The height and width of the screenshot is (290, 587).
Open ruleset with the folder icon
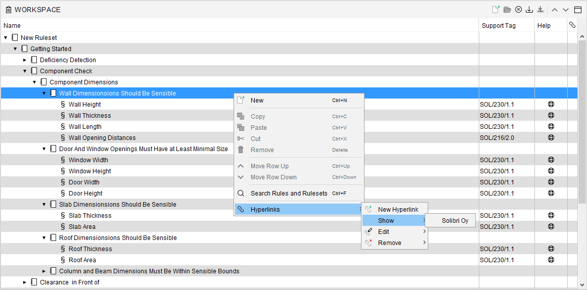[x=507, y=10]
